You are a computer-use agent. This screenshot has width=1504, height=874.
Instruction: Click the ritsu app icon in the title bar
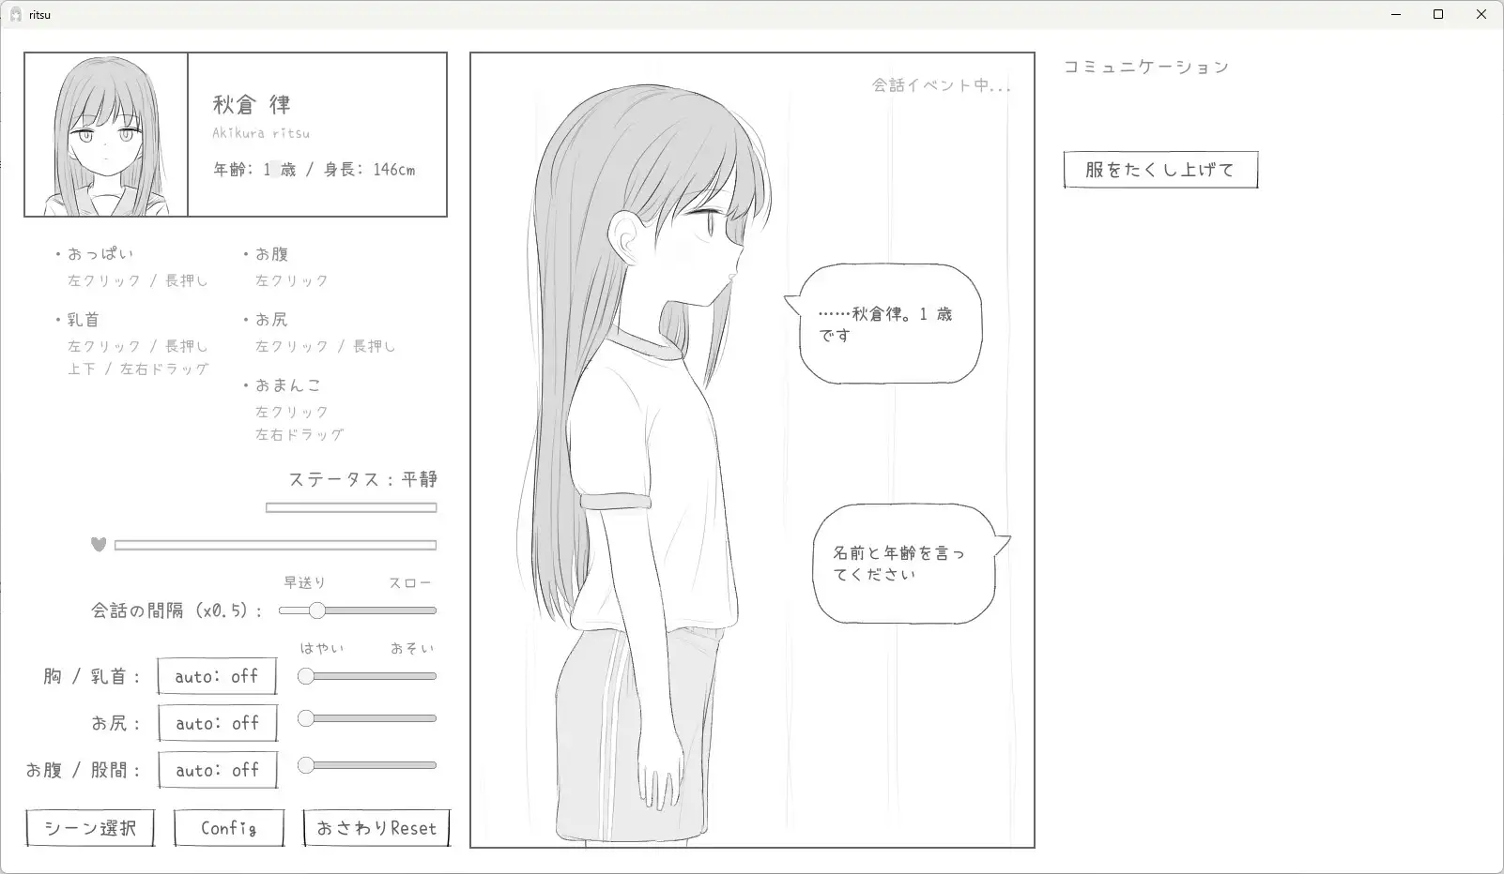pyautogui.click(x=17, y=14)
